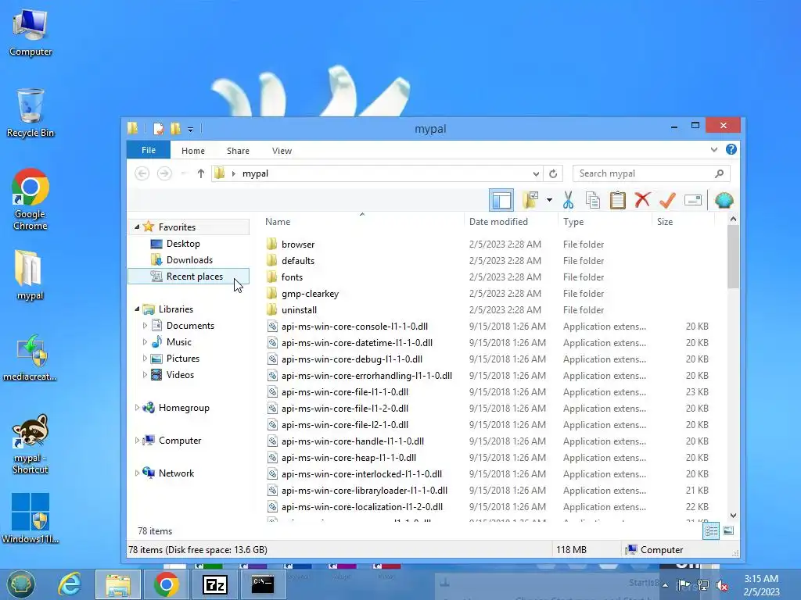Open the dropdown arrow beside folder options
The width and height of the screenshot is (801, 600).
(x=549, y=200)
